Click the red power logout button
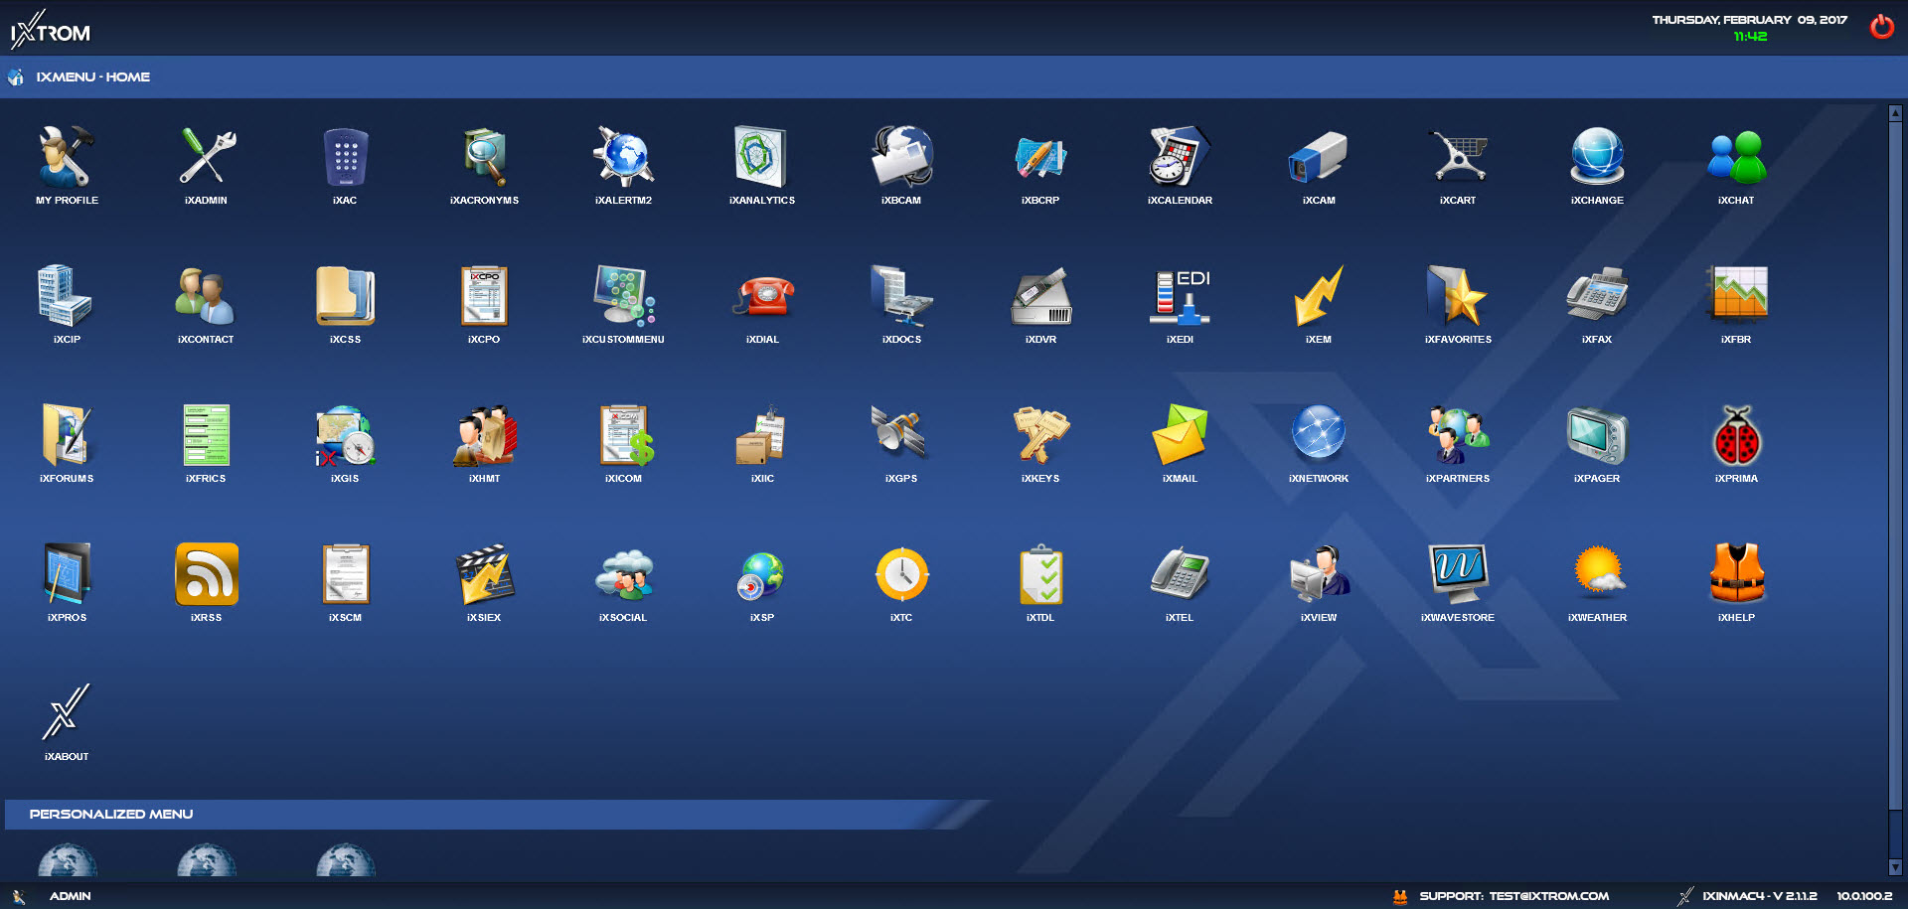Image resolution: width=1908 pixels, height=909 pixels. click(1882, 26)
